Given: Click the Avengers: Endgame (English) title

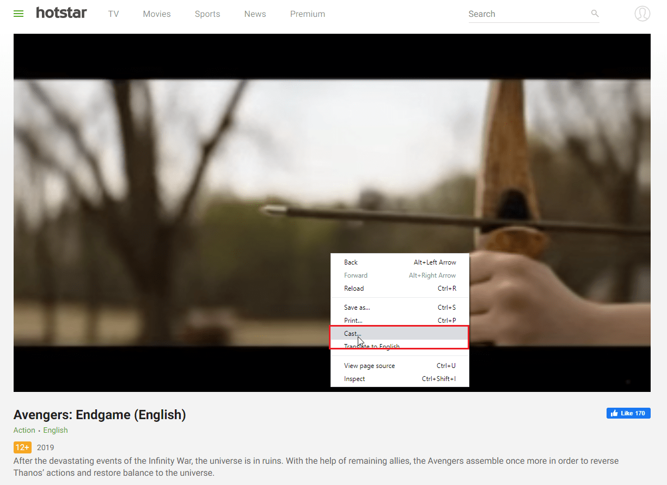Looking at the screenshot, I should tap(100, 415).
